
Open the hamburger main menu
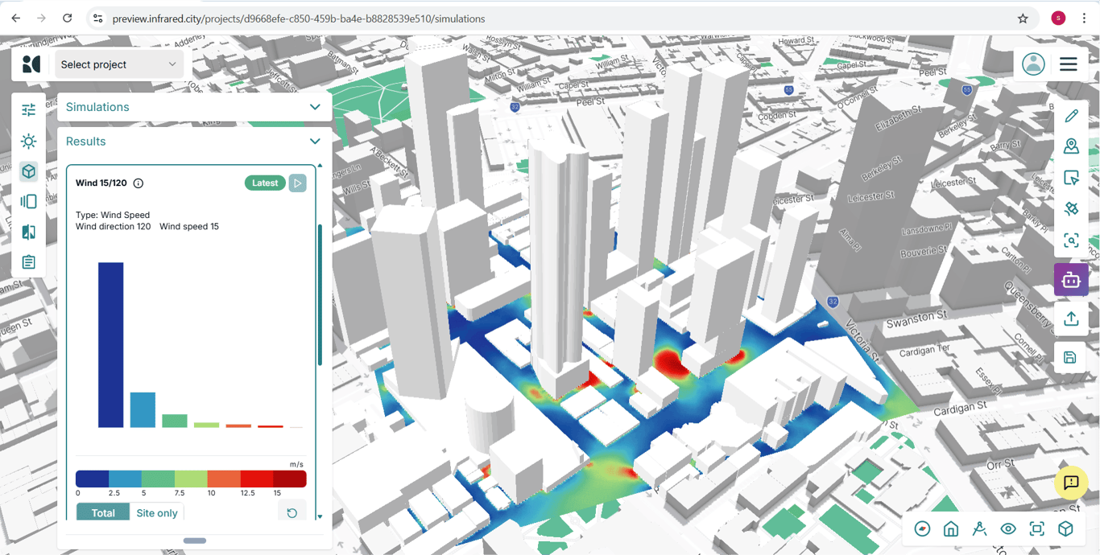pyautogui.click(x=1069, y=64)
